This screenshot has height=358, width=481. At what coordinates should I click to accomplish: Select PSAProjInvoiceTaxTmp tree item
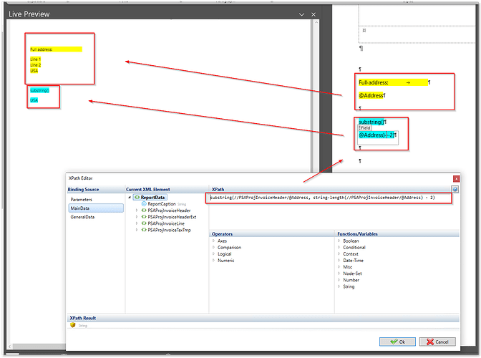coord(169,230)
